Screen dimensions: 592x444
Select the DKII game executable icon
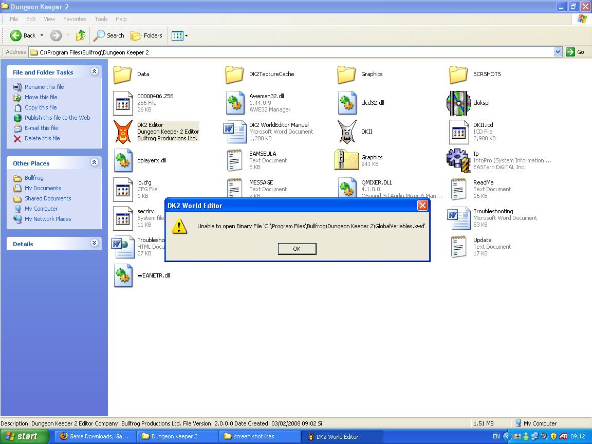[x=347, y=132]
